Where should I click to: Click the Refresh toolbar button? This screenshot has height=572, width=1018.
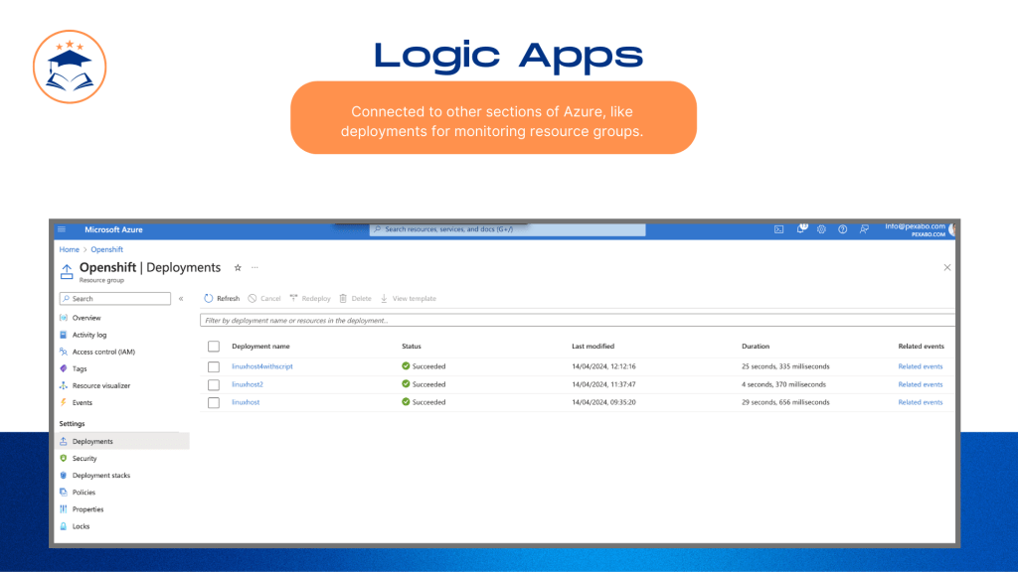222,298
